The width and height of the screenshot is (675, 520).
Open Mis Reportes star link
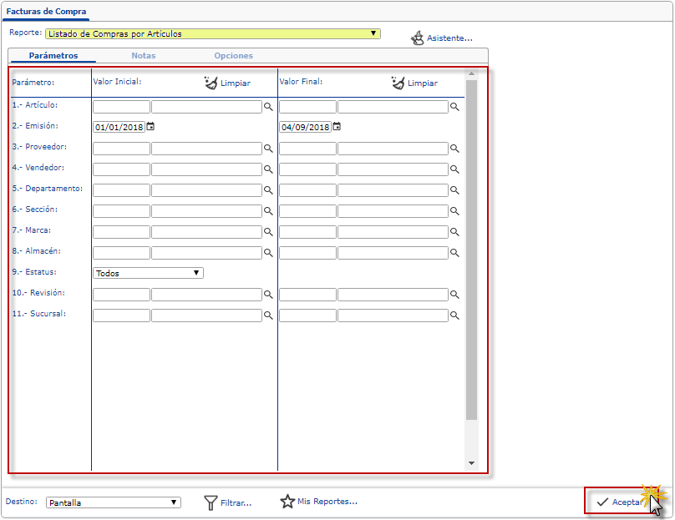tap(288, 502)
